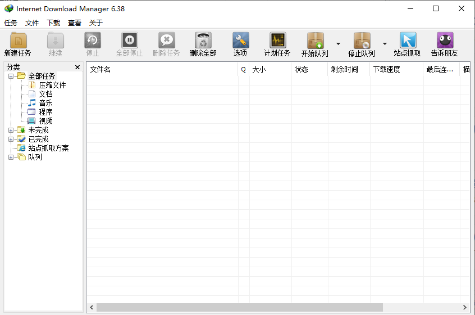Select the 已完成 category
This screenshot has height=315, width=475.
pos(39,139)
